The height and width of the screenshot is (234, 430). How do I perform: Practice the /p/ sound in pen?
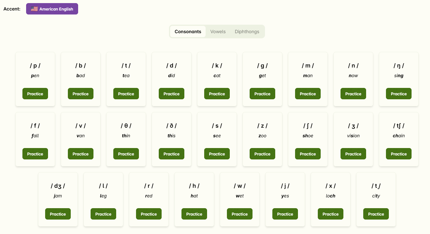tap(35, 94)
